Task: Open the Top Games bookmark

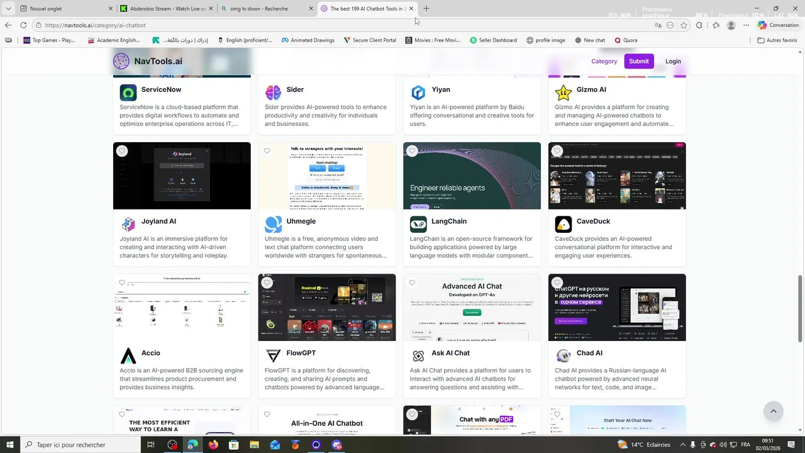Action: (x=49, y=40)
